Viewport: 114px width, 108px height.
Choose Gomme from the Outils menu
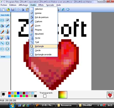(x=44, y=13)
